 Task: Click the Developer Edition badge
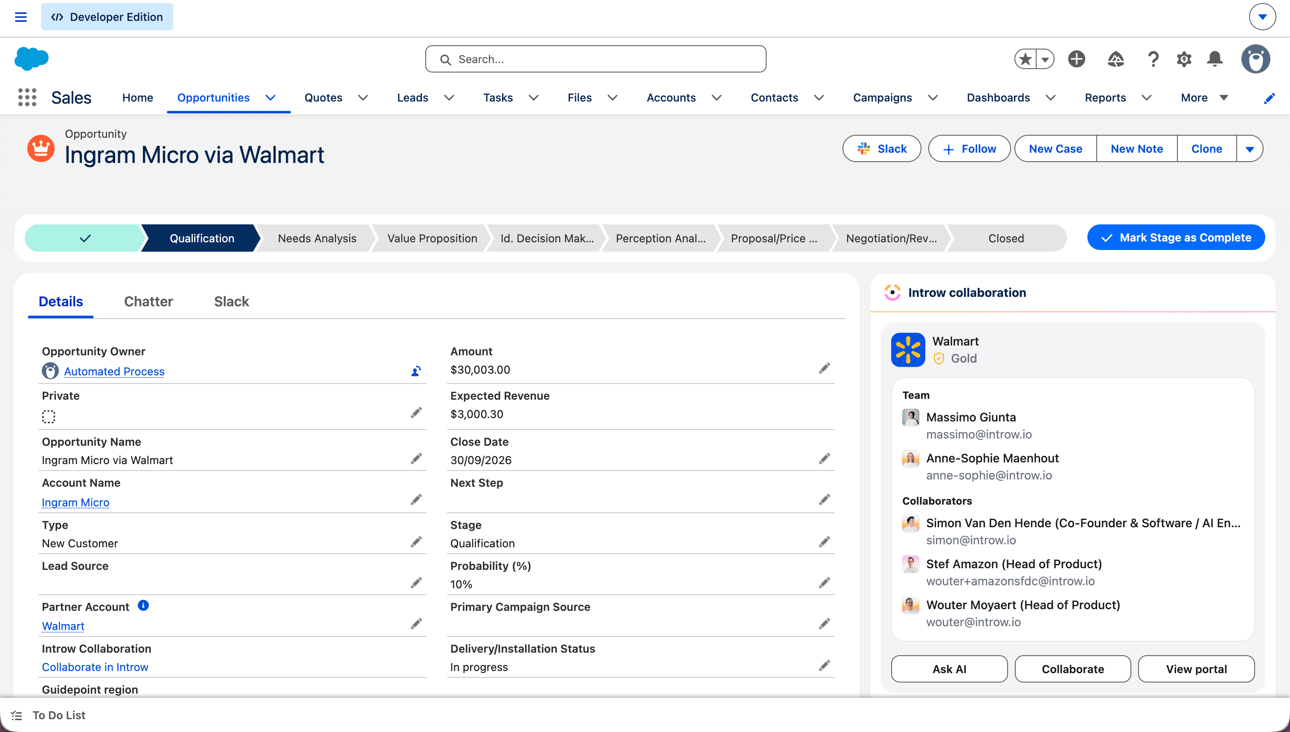click(107, 17)
